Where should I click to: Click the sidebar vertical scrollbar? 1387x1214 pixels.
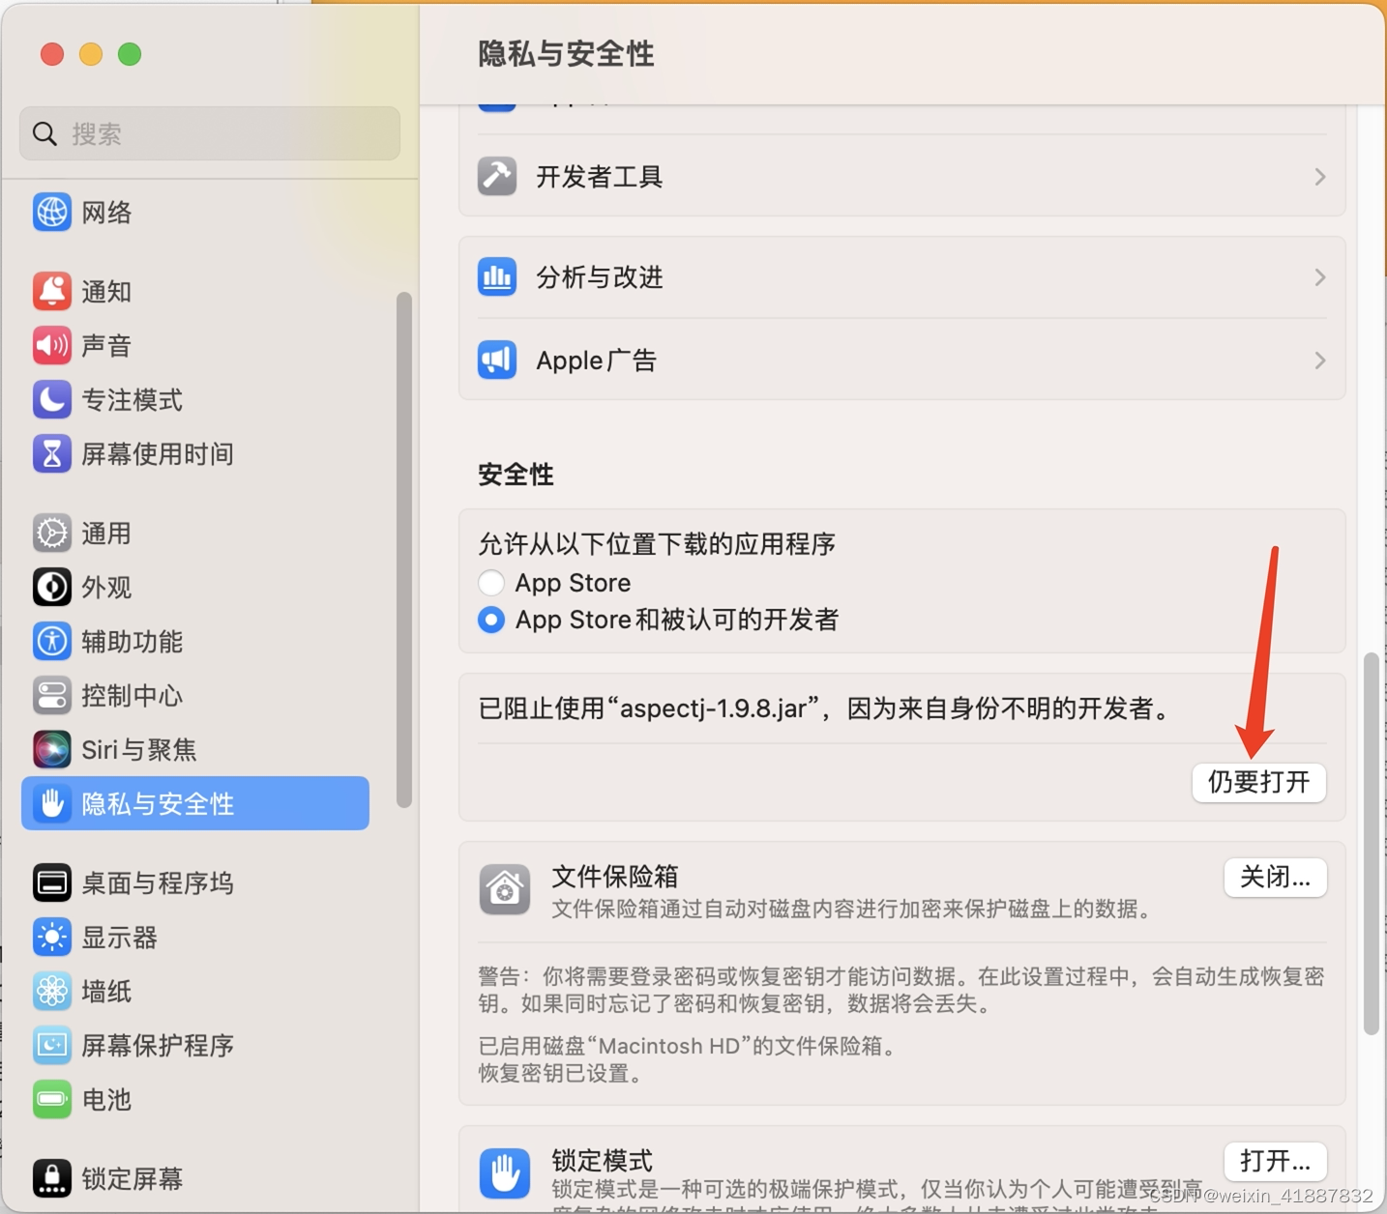click(404, 549)
